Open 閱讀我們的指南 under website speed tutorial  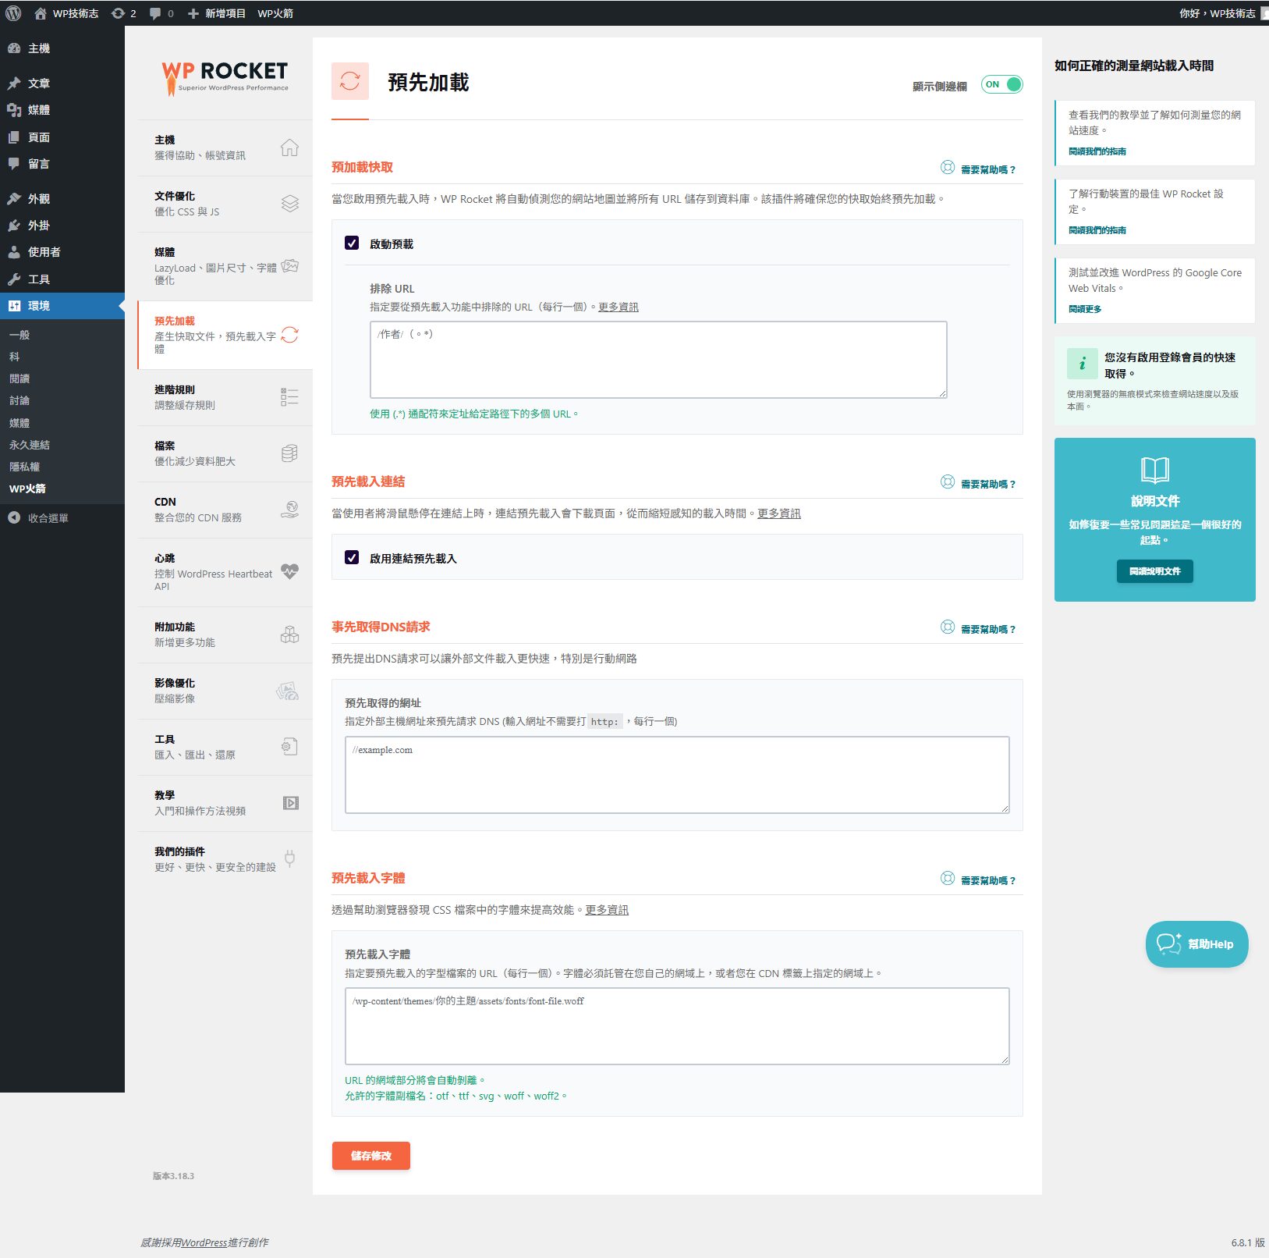click(x=1097, y=151)
